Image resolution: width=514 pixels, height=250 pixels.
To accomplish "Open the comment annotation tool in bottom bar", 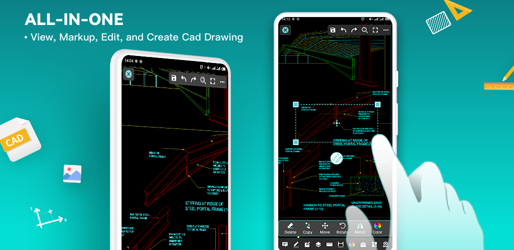I will tap(285, 244).
